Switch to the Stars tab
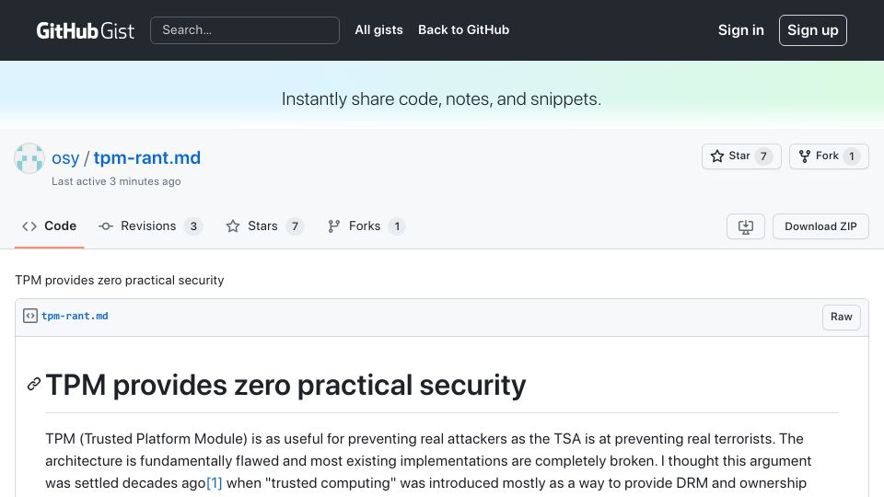Screen dimensions: 884x497 264,226
